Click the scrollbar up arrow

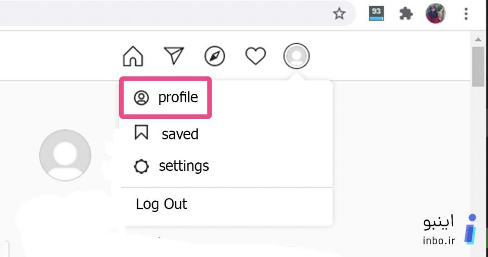[x=478, y=39]
